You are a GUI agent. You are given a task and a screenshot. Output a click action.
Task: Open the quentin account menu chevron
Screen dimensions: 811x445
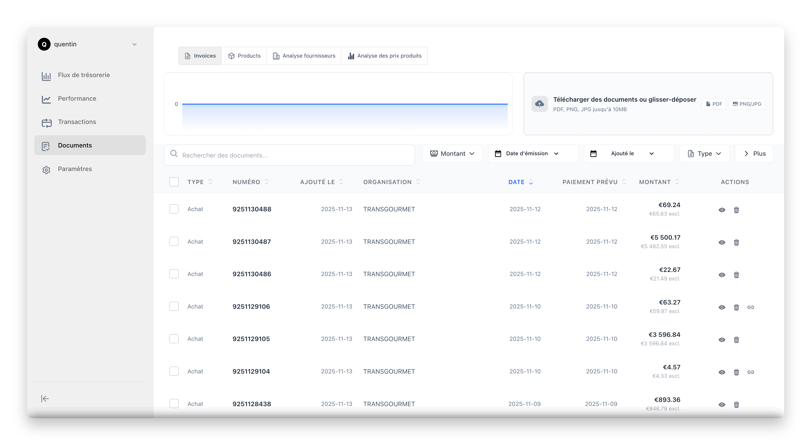tap(134, 44)
